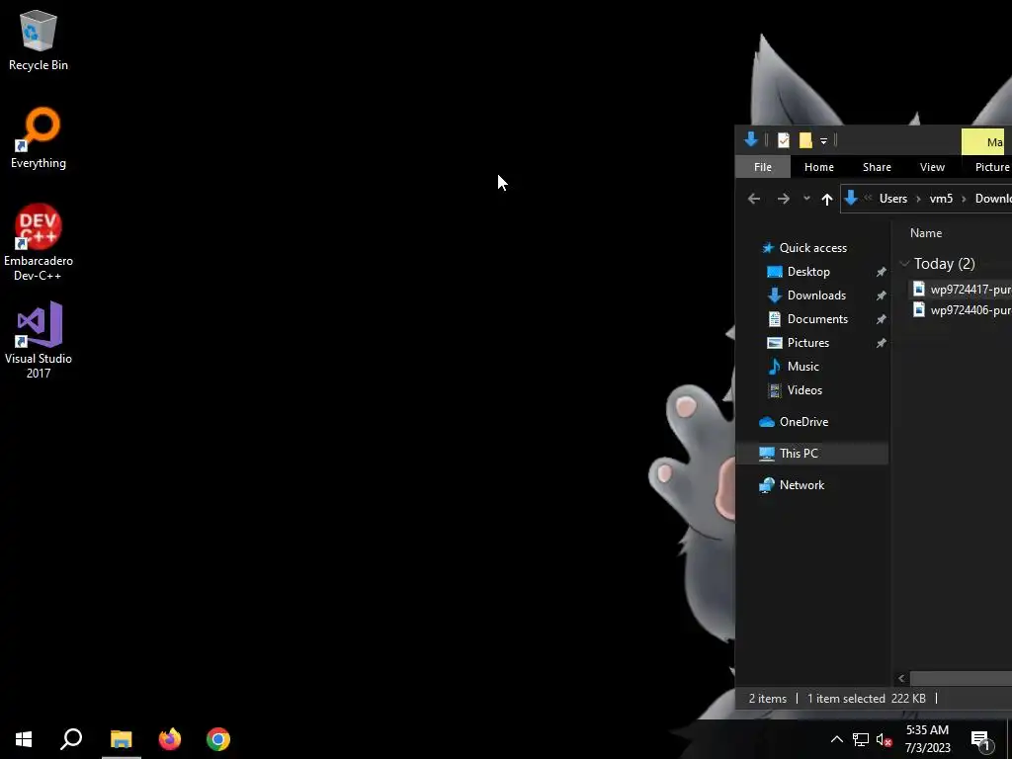Open the notification action center icon
Image resolution: width=1012 pixels, height=759 pixels.
click(980, 739)
